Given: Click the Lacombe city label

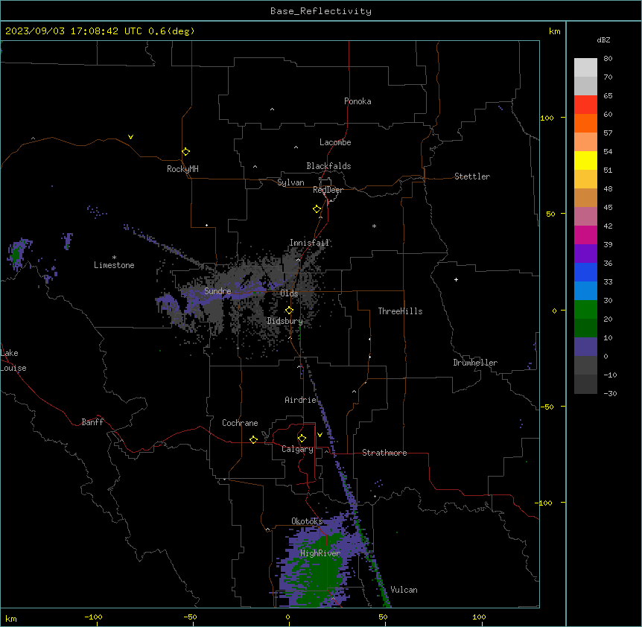Looking at the screenshot, I should coord(335,142).
